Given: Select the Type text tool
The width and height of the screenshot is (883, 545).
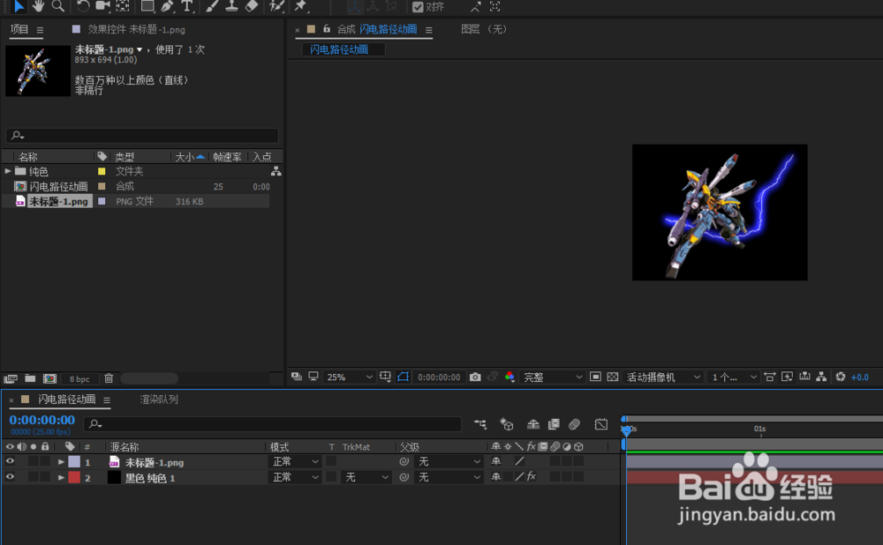Looking at the screenshot, I should (x=187, y=6).
